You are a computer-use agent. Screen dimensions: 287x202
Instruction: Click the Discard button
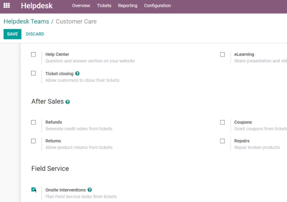[35, 34]
